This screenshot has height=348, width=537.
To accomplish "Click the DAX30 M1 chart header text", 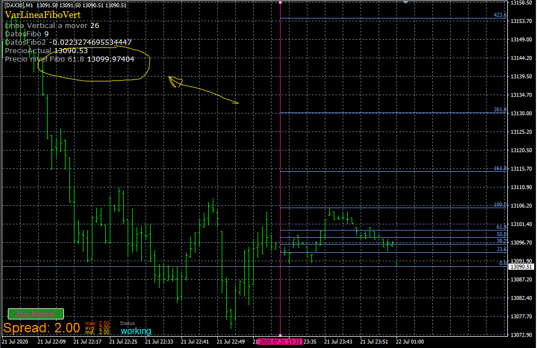I will 65,6.
